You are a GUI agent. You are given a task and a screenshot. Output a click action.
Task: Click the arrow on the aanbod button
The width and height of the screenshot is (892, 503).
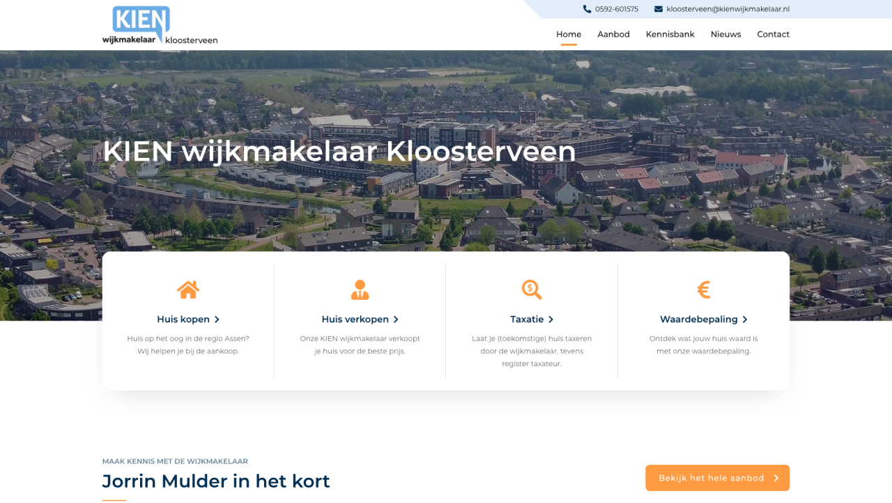776,478
